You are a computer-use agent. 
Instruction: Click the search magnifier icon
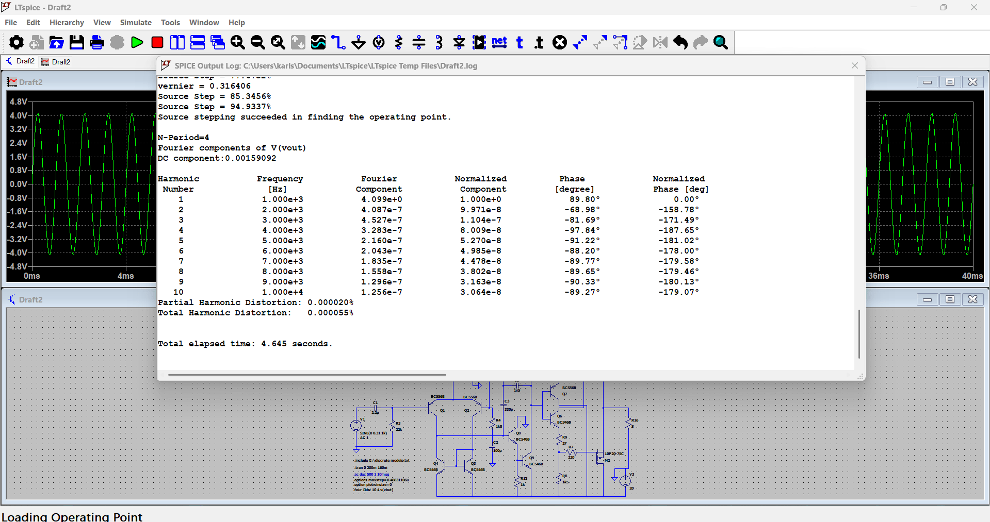point(721,42)
